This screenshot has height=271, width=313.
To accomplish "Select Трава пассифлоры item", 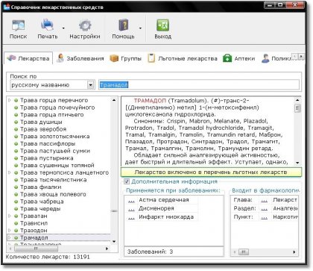I will pos(48,143).
